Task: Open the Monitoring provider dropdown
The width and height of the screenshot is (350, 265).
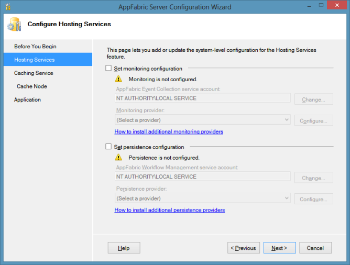Action: pyautogui.click(x=202, y=120)
